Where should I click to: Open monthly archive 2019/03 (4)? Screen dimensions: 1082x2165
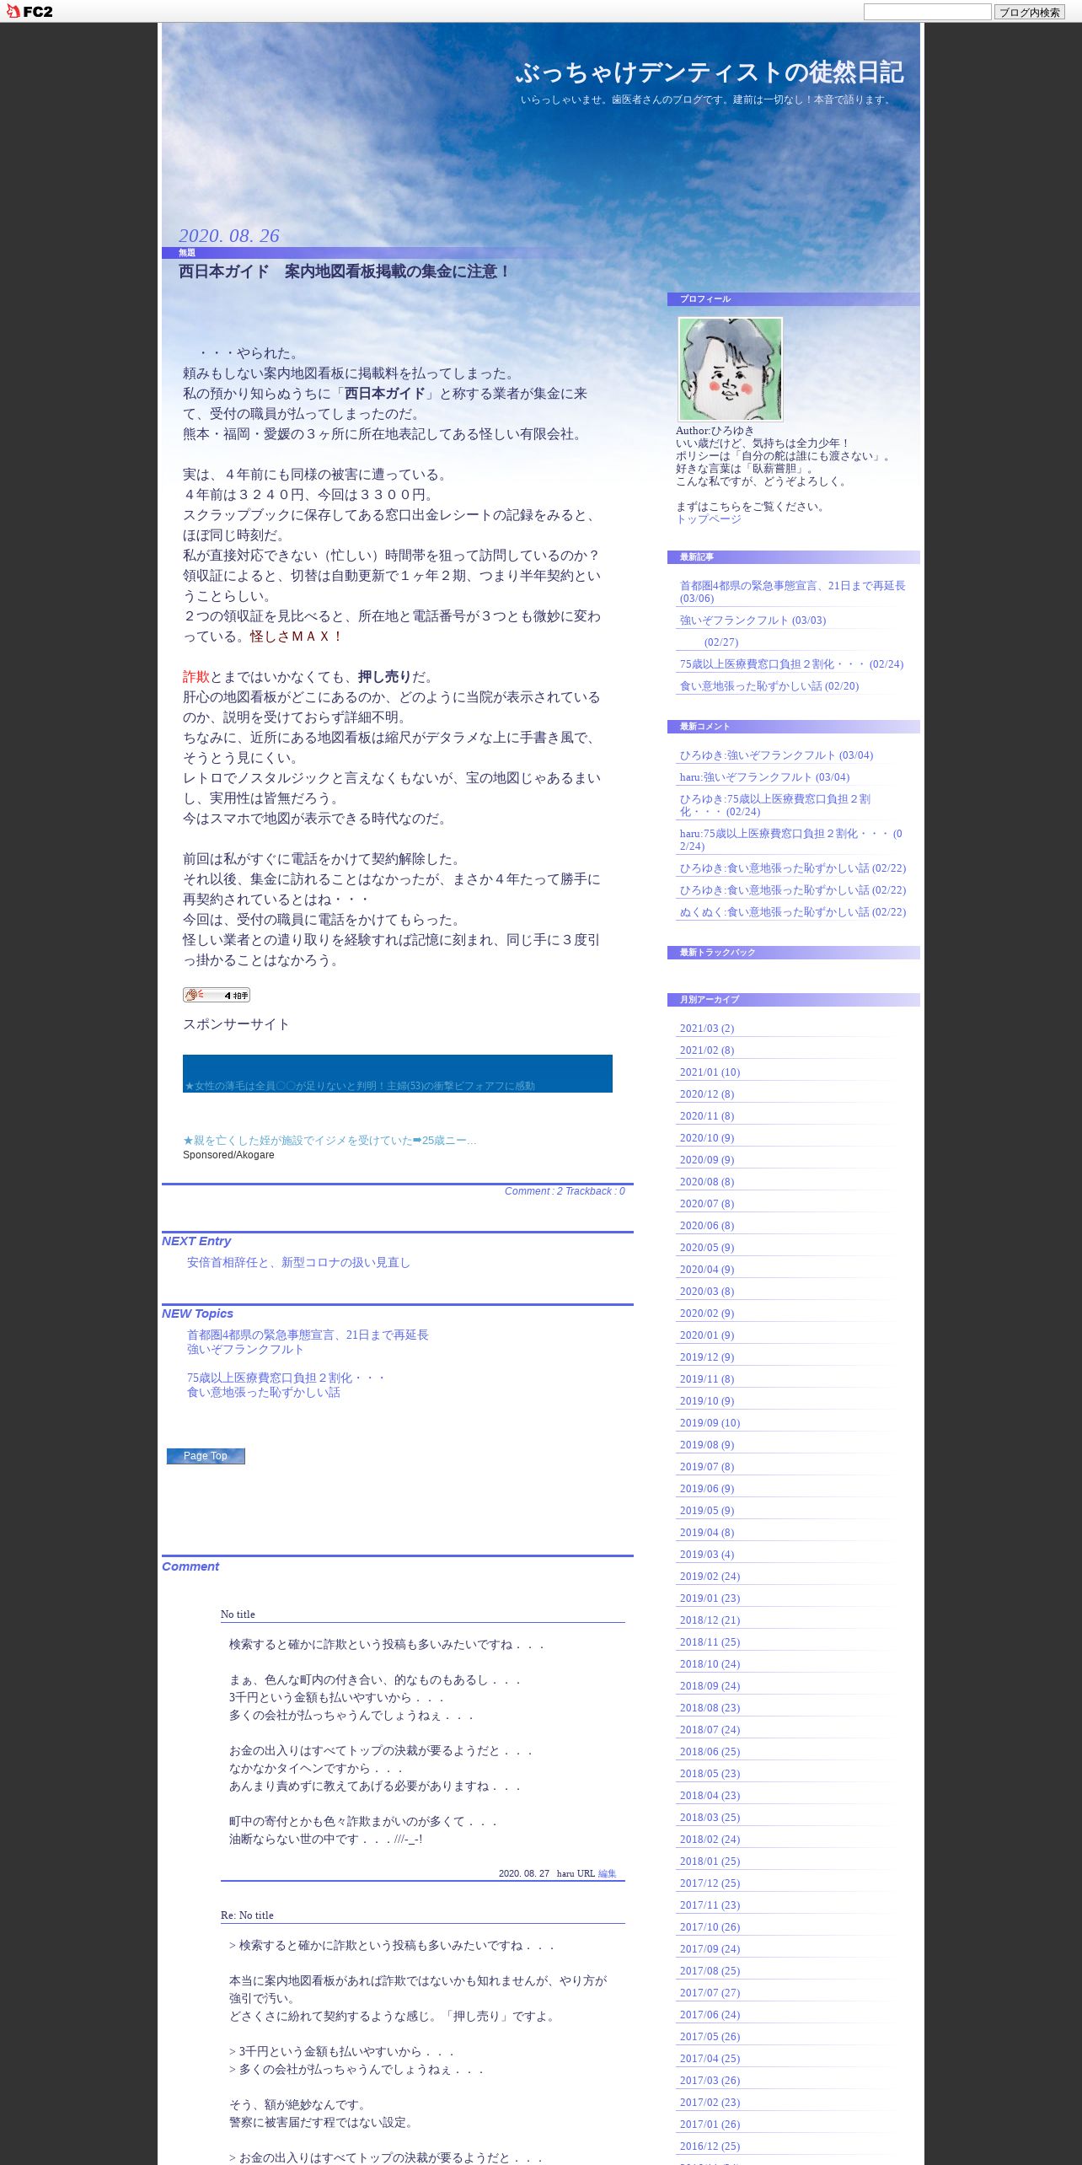[707, 1555]
